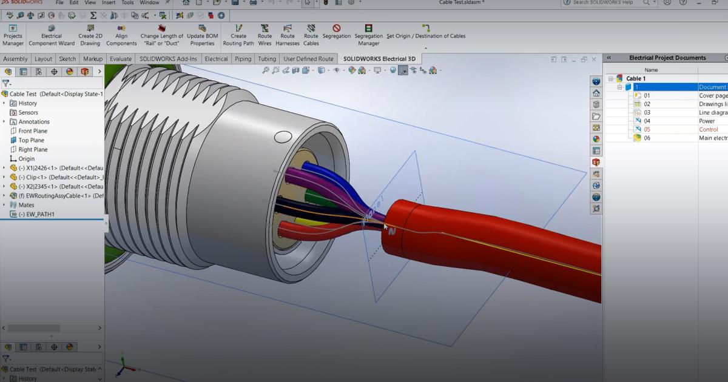Open the Edit menu
Screen dimensions: 728x382
(x=73, y=3)
